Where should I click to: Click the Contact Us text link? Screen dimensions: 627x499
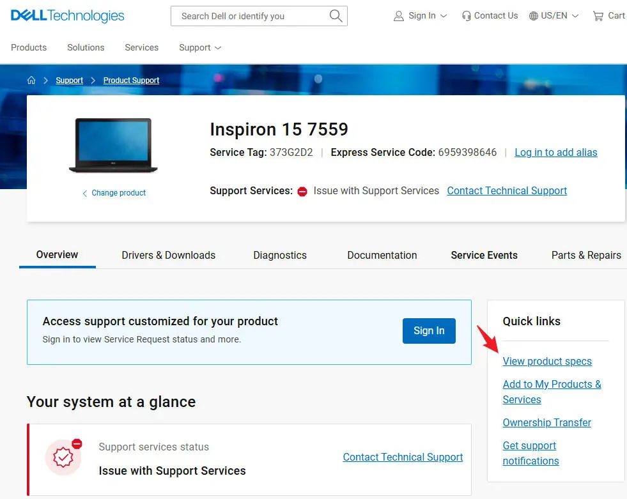coord(496,15)
